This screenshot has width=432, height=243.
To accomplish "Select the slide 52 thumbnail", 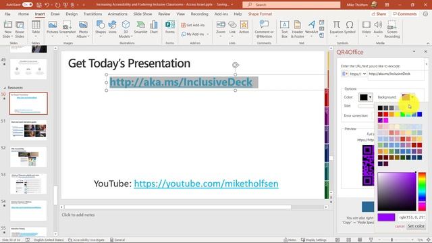I will tap(28, 157).
